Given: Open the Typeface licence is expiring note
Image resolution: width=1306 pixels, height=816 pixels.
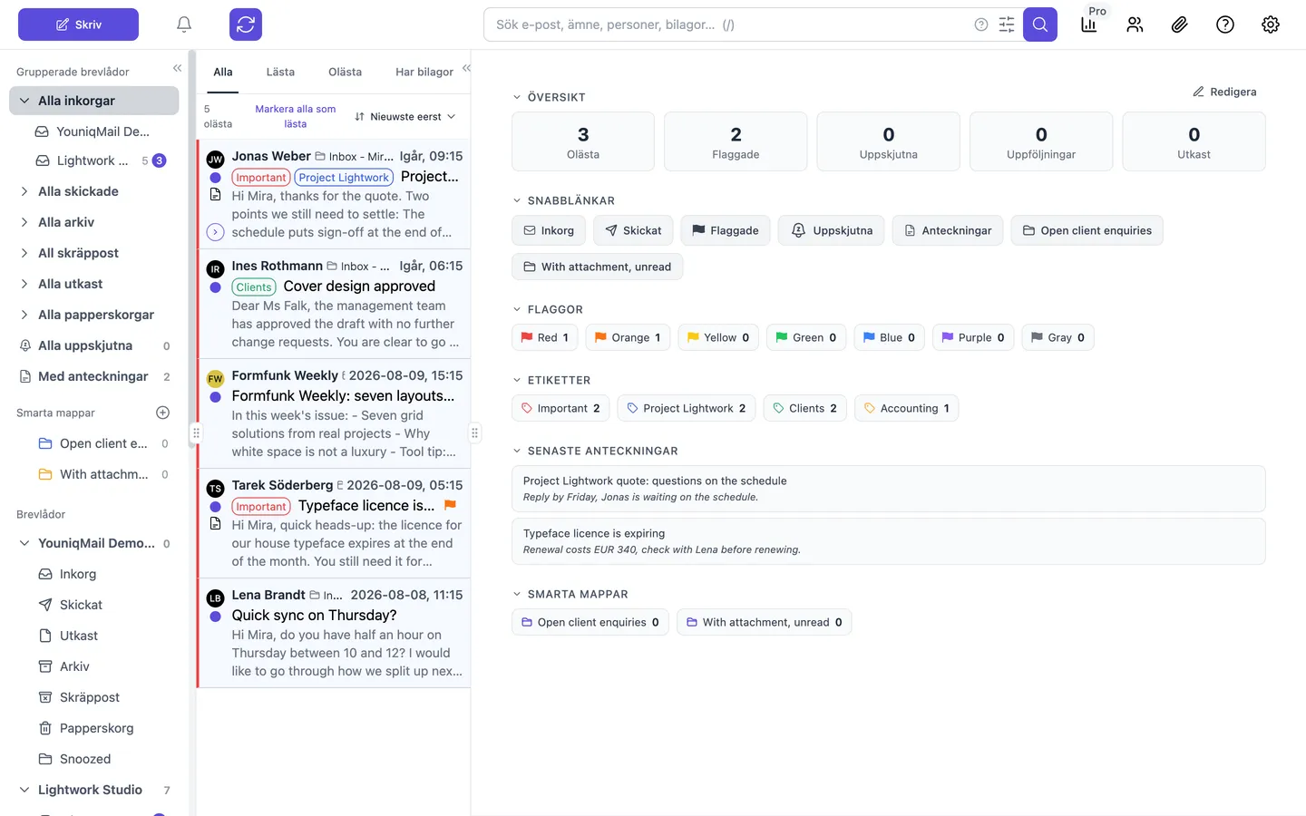Looking at the screenshot, I should tap(888, 541).
